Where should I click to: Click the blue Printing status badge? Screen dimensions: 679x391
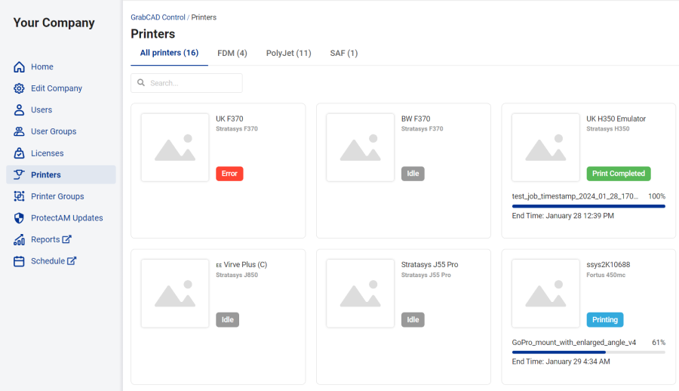[604, 319]
